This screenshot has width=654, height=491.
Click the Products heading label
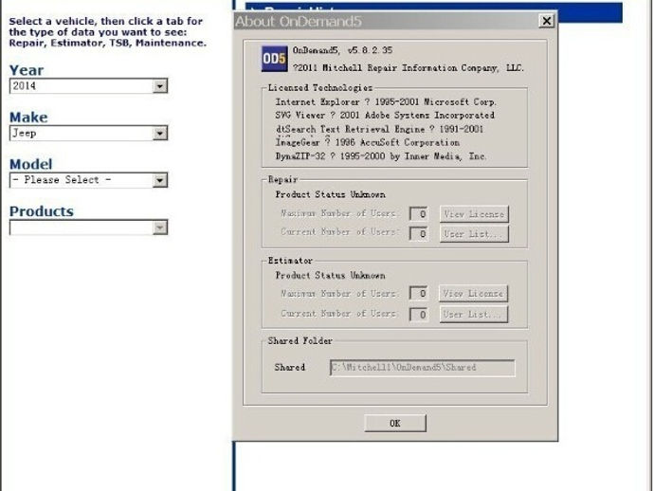42,211
